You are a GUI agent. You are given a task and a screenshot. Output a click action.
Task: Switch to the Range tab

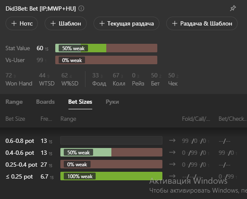tap(14, 102)
